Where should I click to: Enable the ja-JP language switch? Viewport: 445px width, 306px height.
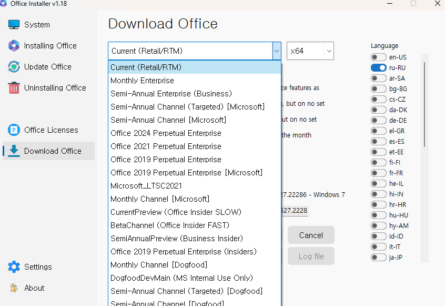[378, 257]
